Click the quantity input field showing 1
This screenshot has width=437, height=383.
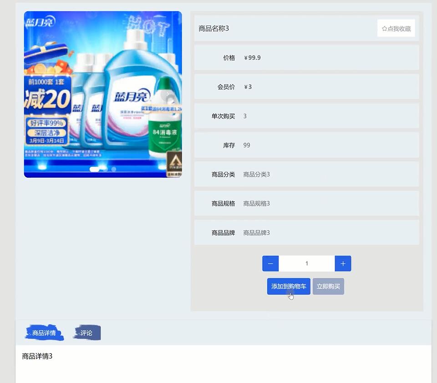pos(306,263)
